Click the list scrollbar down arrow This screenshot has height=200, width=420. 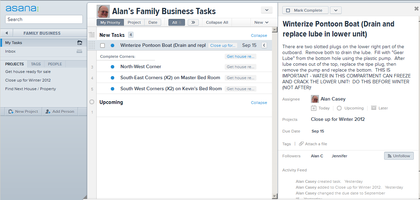point(275,196)
